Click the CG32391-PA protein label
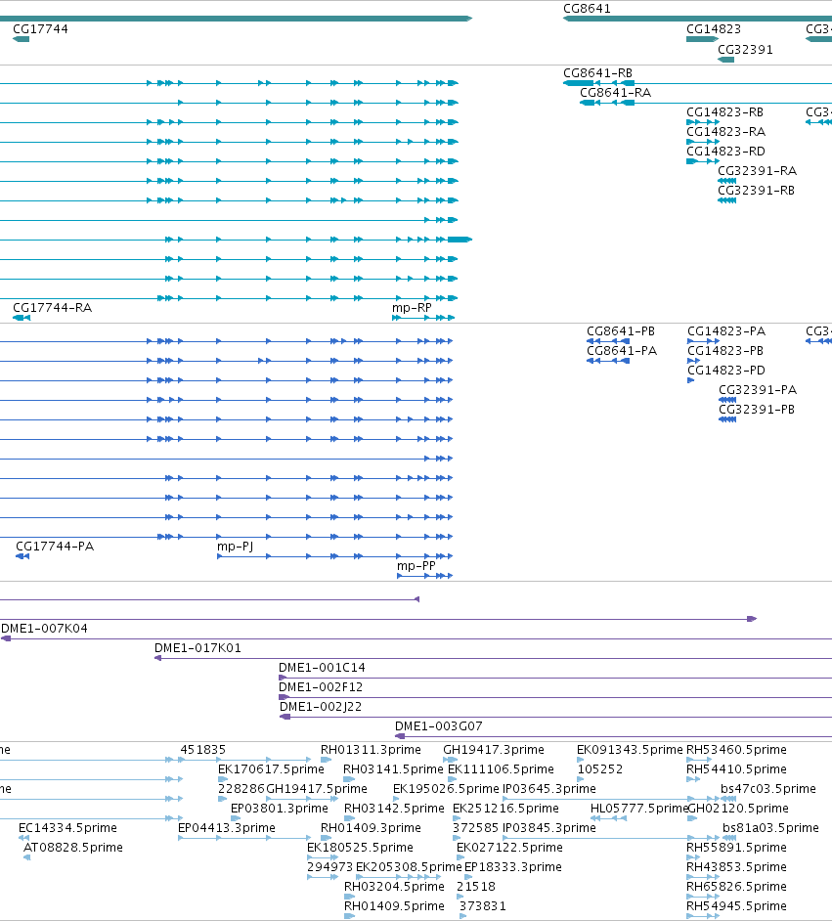Screen dimensions: 832x921 pos(758,389)
